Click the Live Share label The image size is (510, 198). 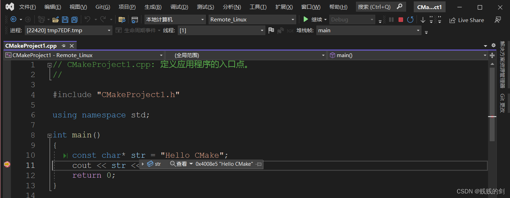(471, 20)
